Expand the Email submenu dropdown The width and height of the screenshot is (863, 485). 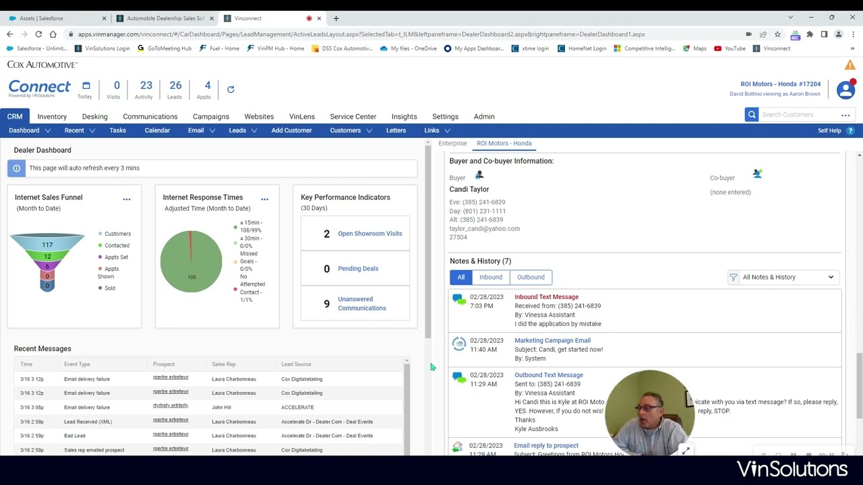pyautogui.click(x=212, y=131)
